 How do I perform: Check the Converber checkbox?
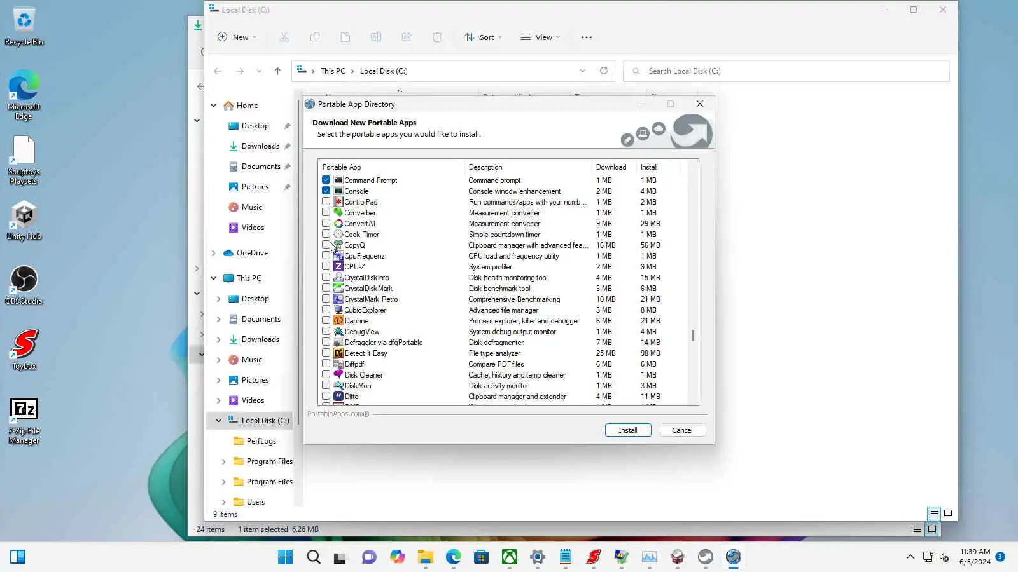(x=326, y=213)
